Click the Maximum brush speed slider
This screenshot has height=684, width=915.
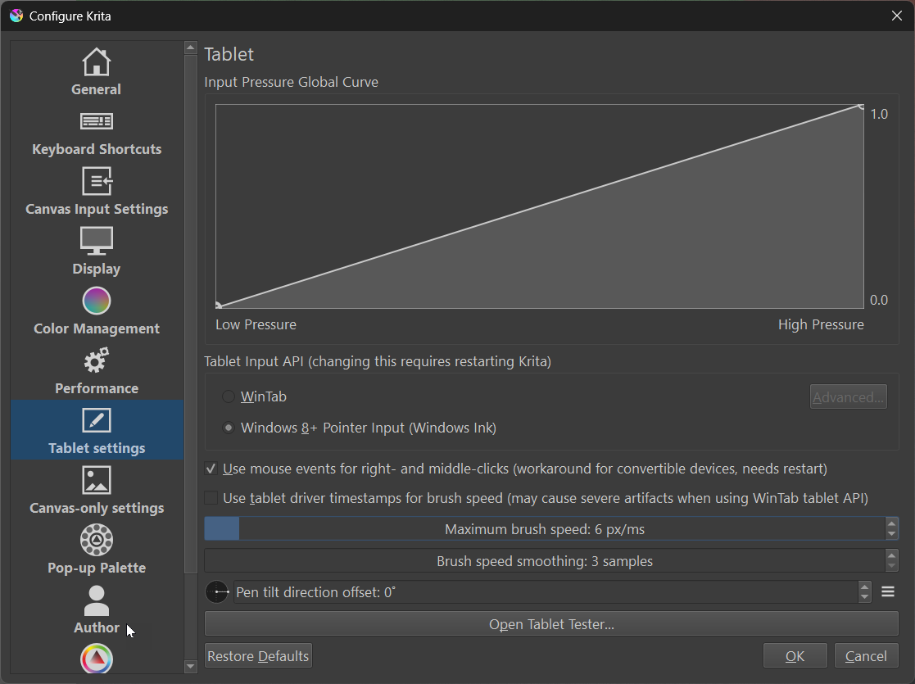(545, 528)
